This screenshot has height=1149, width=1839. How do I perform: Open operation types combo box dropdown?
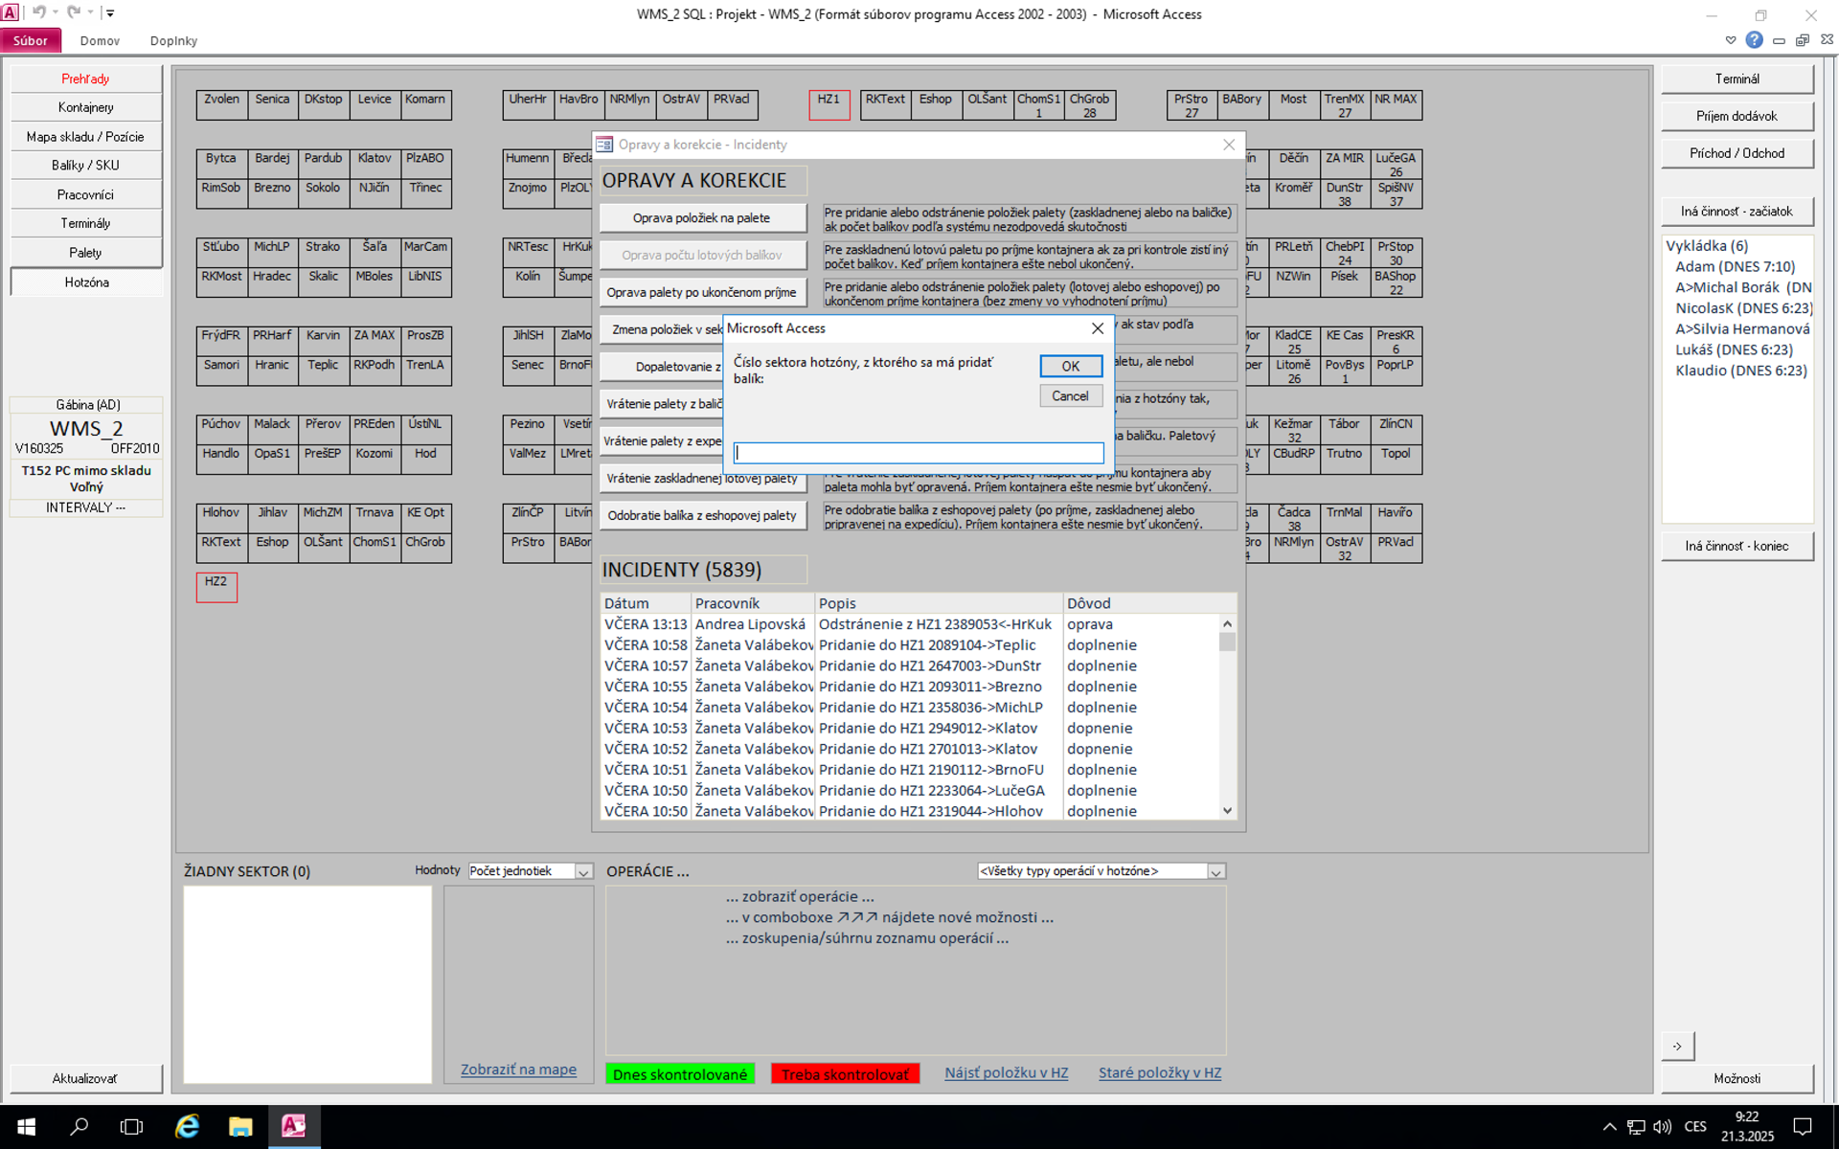coord(1215,871)
